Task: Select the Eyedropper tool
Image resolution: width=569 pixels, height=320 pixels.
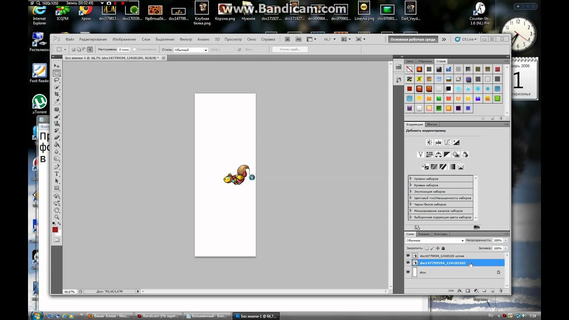Action: click(x=57, y=101)
